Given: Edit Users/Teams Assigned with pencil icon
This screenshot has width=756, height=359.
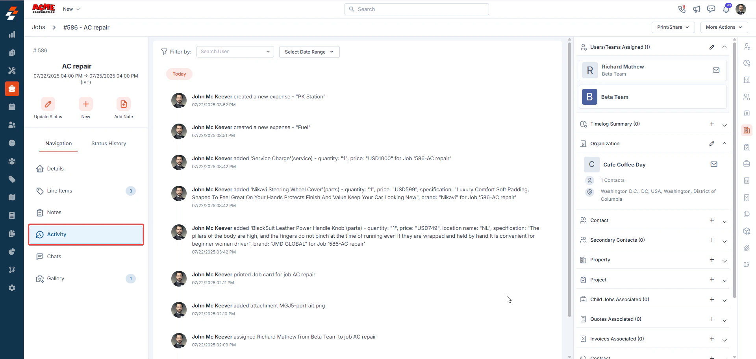Looking at the screenshot, I should point(712,47).
